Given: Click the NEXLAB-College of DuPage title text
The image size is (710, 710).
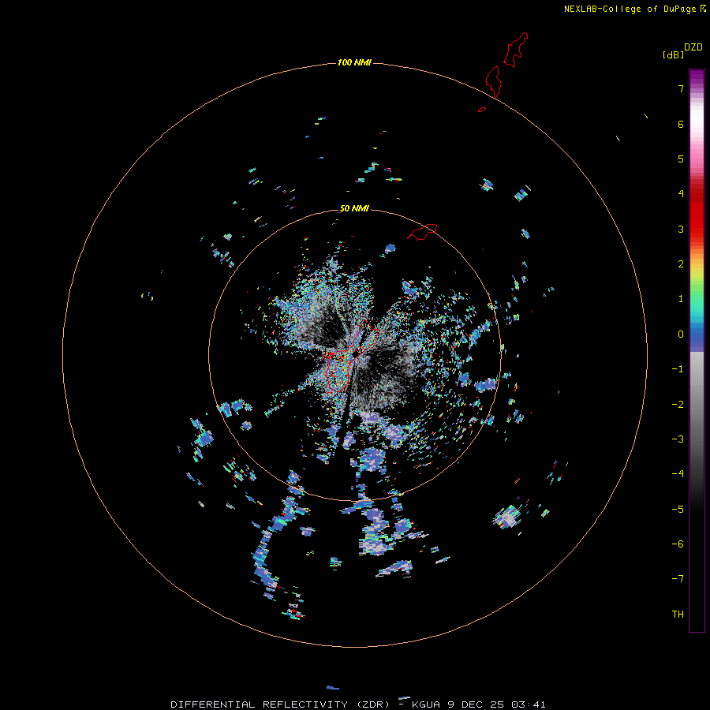Looking at the screenshot, I should [x=630, y=9].
